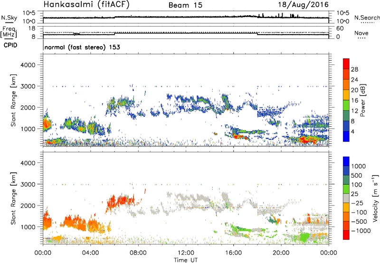Click the velocity panel 'Slant Range [km]' label
Screen dimensions: 380x263
click(13, 198)
